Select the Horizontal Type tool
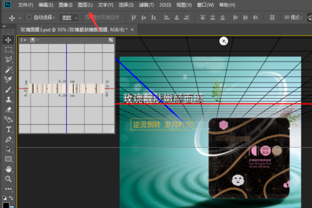312x208 pixels. pos(8,129)
